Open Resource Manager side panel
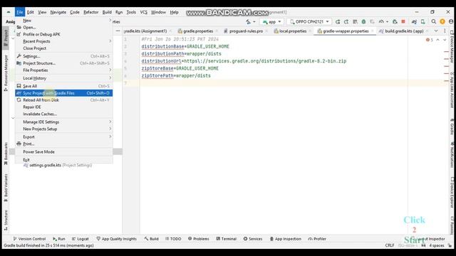The width and height of the screenshot is (456, 256). [x=6, y=73]
